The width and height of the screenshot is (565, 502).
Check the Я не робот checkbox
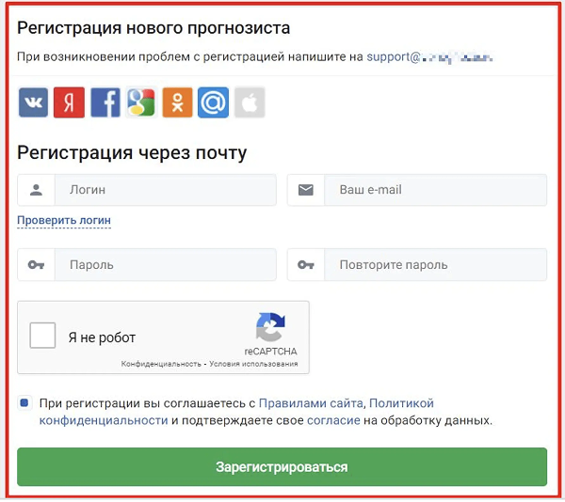tap(42, 336)
